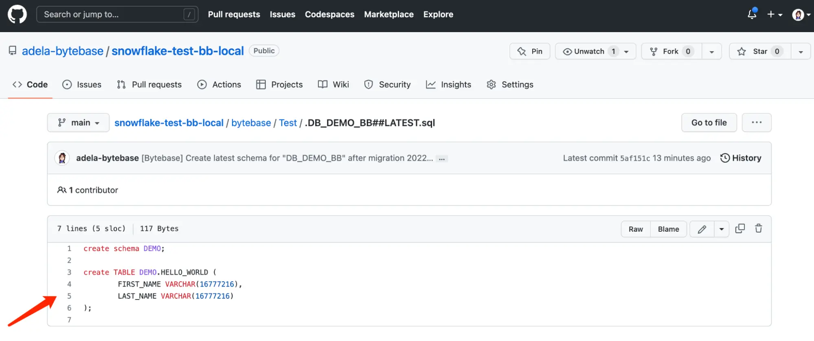Navigate to Test folder in breadcrumb
Viewport: 814px width, 341px height.
288,123
